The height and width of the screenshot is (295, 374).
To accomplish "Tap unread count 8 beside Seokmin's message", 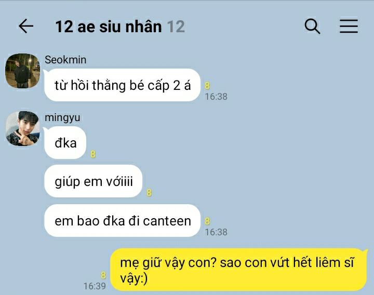I will click(207, 85).
